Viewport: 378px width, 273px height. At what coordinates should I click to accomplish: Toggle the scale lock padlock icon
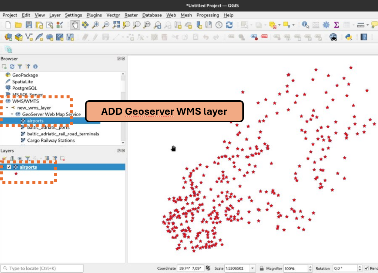261,268
